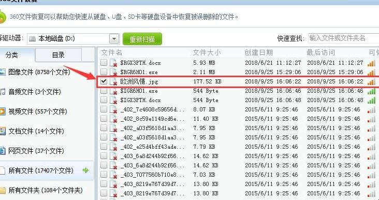
Task: Uncheck the 欧洲风情.jpg checkbox
Action: click(104, 81)
